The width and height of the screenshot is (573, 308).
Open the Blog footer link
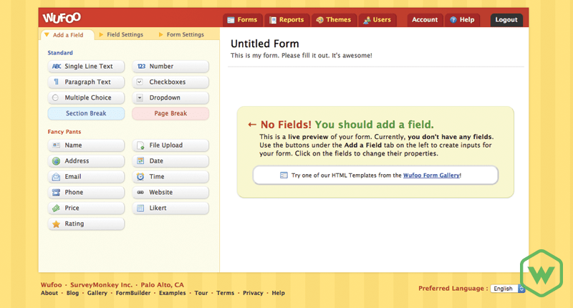[x=72, y=293]
